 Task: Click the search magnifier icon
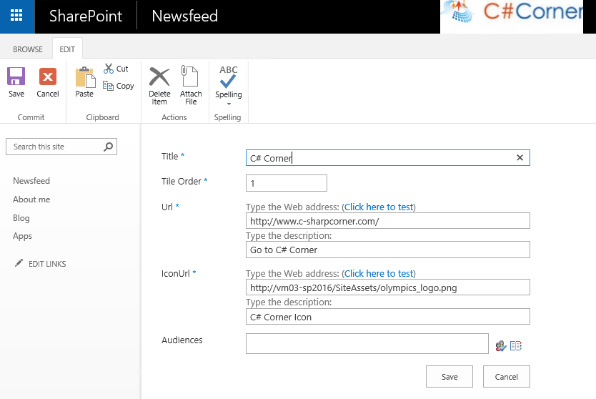pyautogui.click(x=108, y=147)
